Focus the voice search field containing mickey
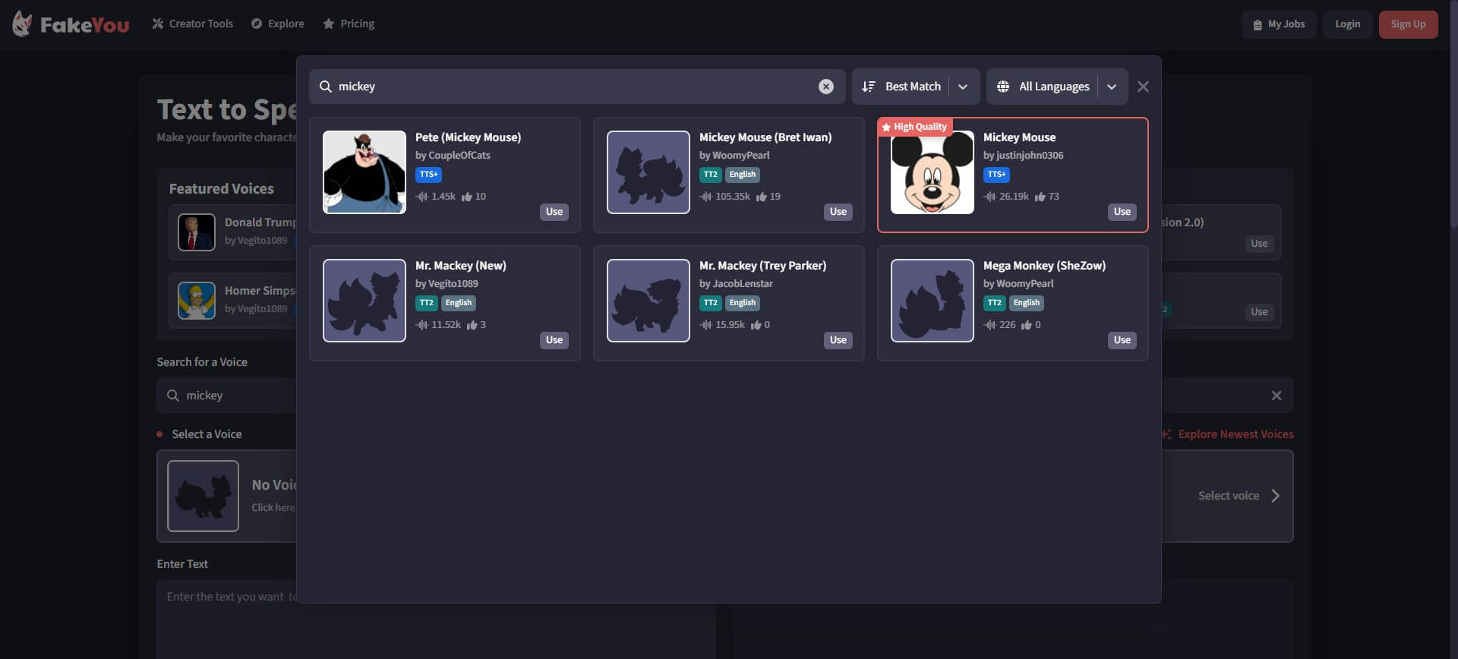 (577, 87)
